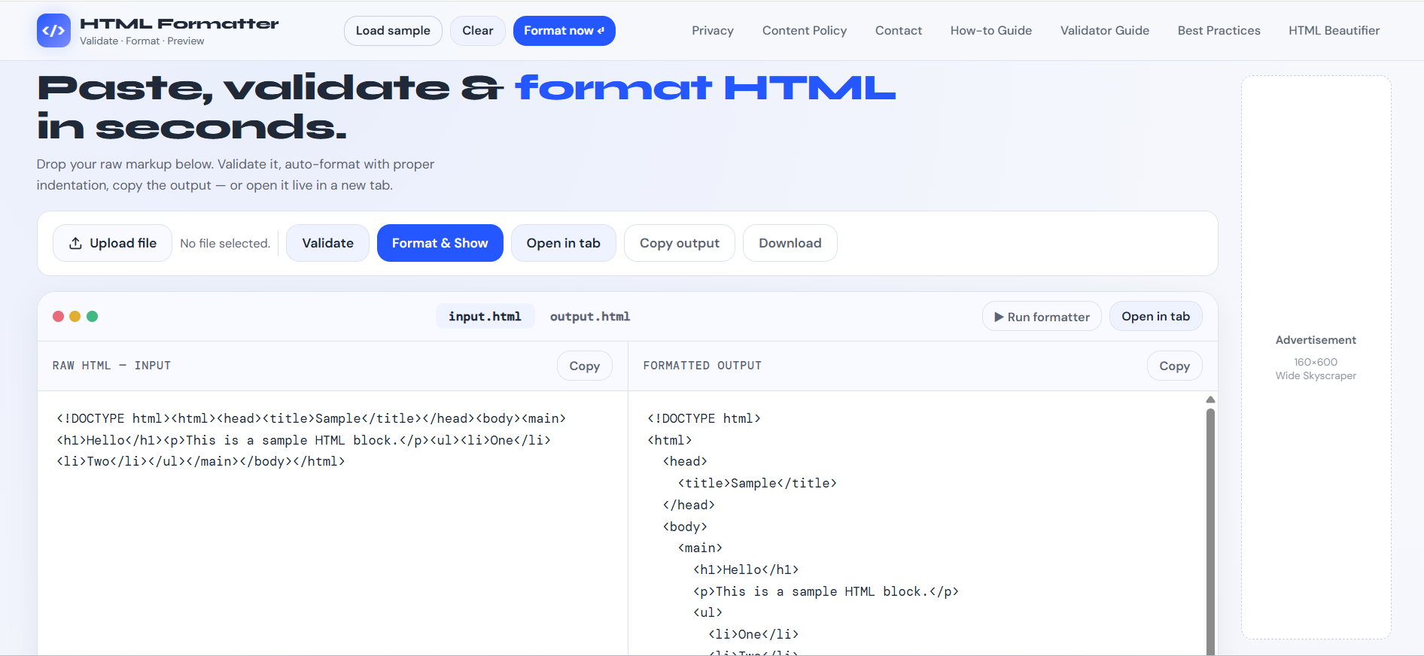Open the HTML Beautifier link
The width and height of the screenshot is (1424, 656).
coord(1334,31)
